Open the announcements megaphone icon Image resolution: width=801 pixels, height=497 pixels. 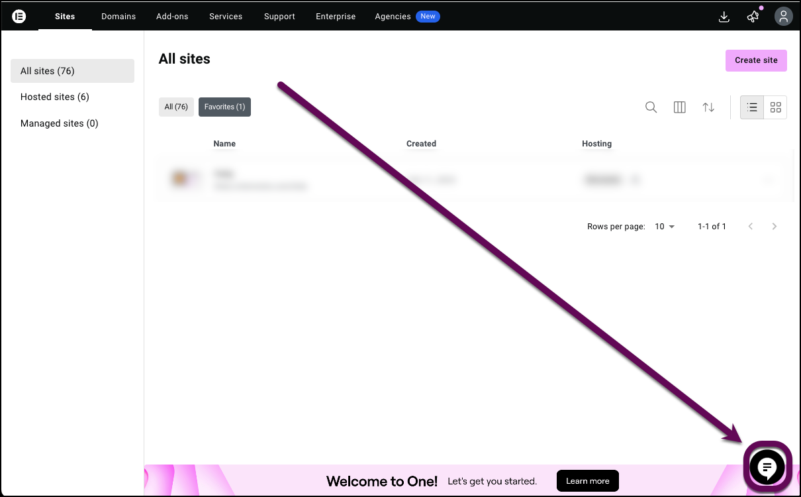[x=753, y=17]
